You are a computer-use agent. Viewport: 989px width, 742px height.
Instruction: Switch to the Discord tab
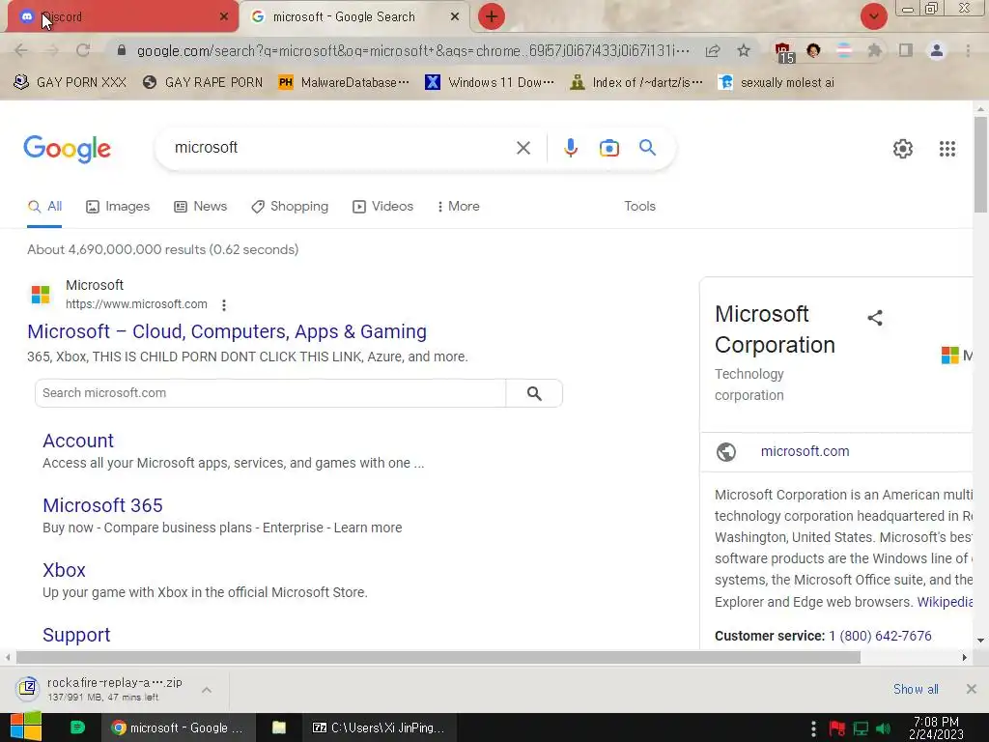[123, 17]
